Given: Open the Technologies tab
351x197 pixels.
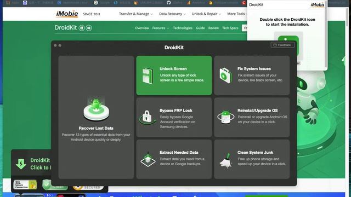Looking at the screenshot, I should (183, 28).
